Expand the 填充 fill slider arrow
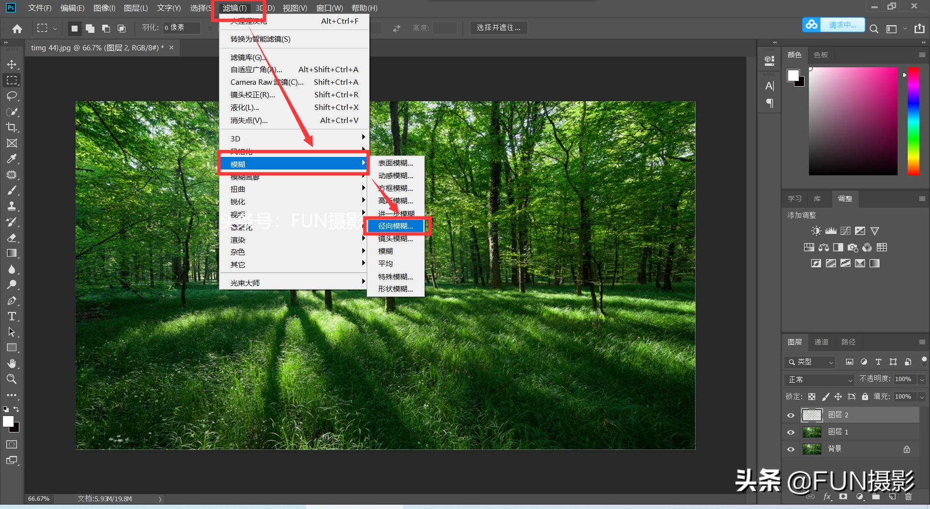This screenshot has height=509, width=930. [x=922, y=397]
